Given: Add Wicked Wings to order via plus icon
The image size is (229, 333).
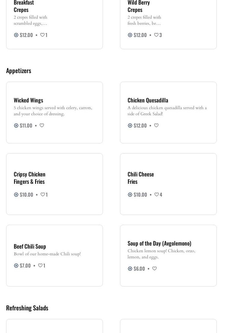Looking at the screenshot, I should (x=16, y=125).
